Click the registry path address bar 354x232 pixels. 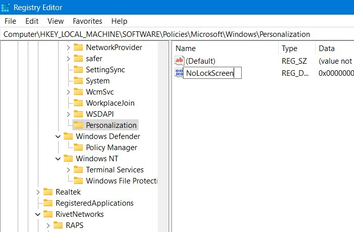click(x=177, y=34)
